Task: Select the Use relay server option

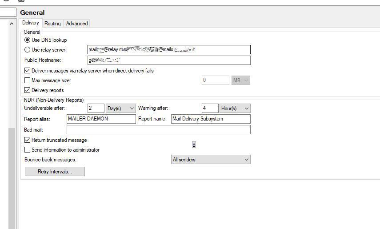Action: point(28,50)
